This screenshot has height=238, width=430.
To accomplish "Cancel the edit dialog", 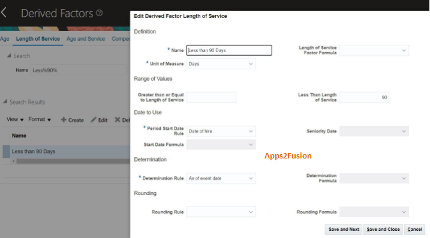I will coord(414,229).
